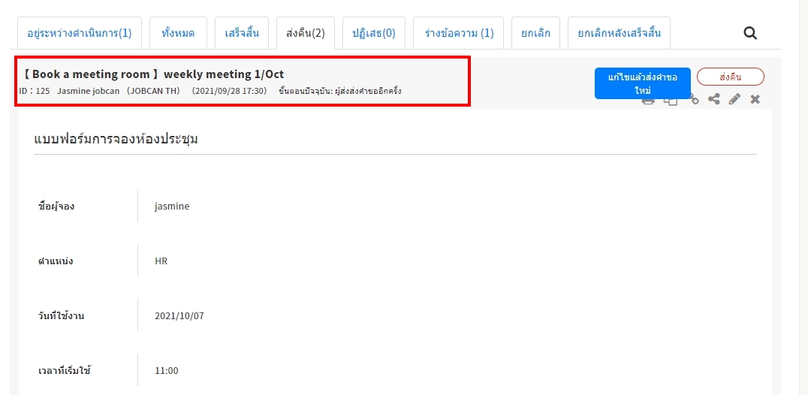
Task: Click the share icon
Action: click(714, 99)
